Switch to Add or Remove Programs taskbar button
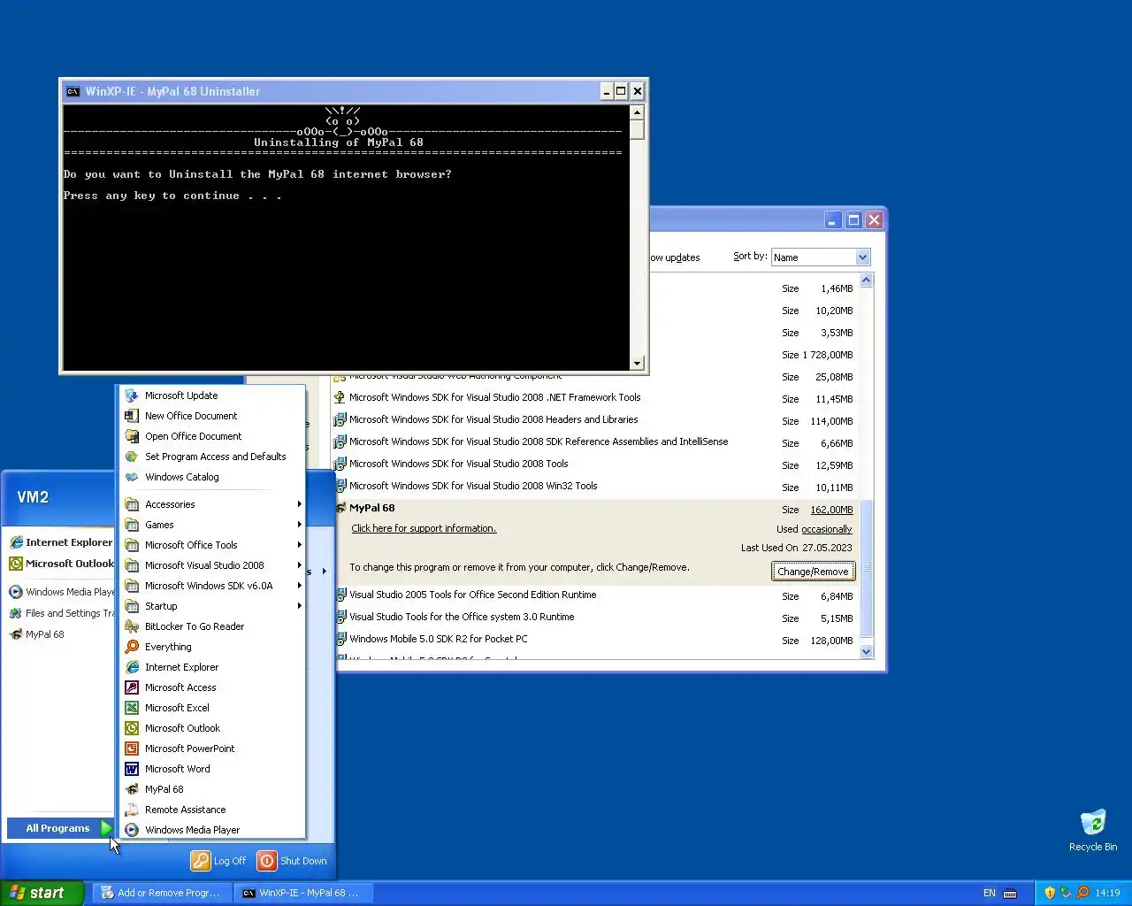 coord(161,893)
